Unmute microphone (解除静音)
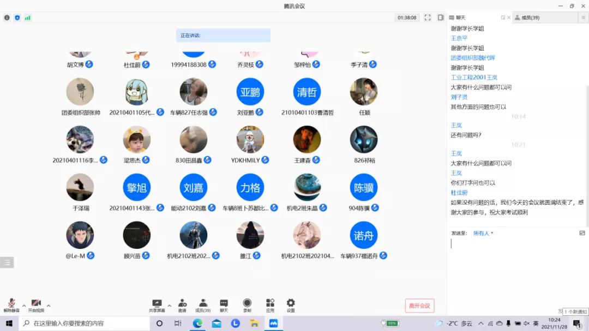 11,305
